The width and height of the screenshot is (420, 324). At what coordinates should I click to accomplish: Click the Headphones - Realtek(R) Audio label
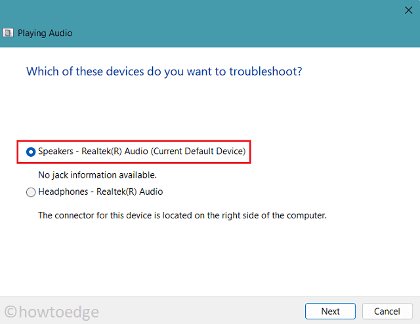tap(100, 192)
